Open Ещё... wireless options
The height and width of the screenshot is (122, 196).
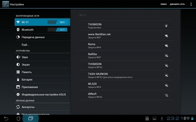point(42,45)
